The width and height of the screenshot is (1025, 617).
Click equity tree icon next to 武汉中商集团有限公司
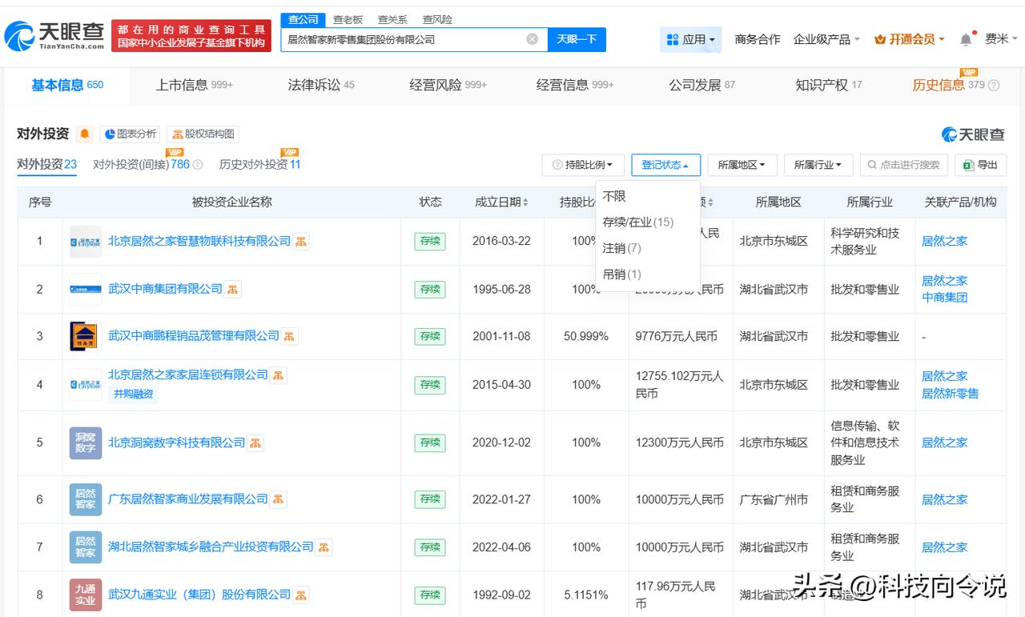[x=232, y=289]
